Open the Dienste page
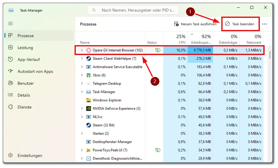The image size is (278, 168). (39, 107)
